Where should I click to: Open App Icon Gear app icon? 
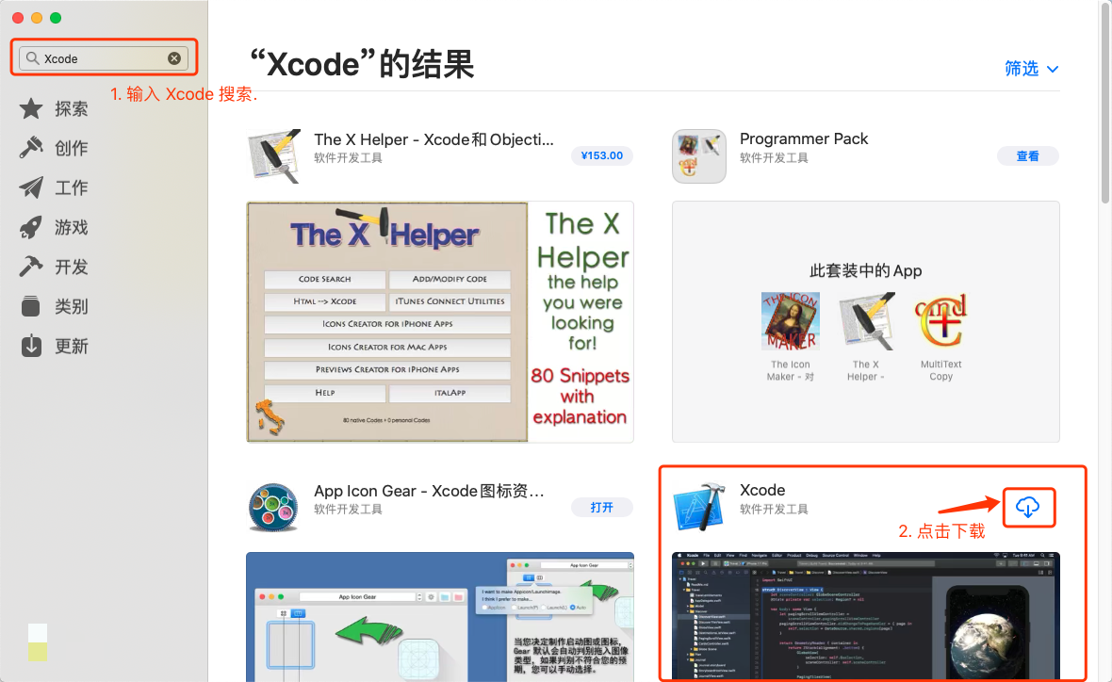273,508
